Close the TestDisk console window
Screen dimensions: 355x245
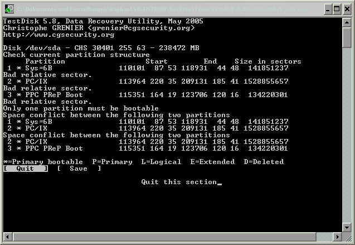click(347, 9)
